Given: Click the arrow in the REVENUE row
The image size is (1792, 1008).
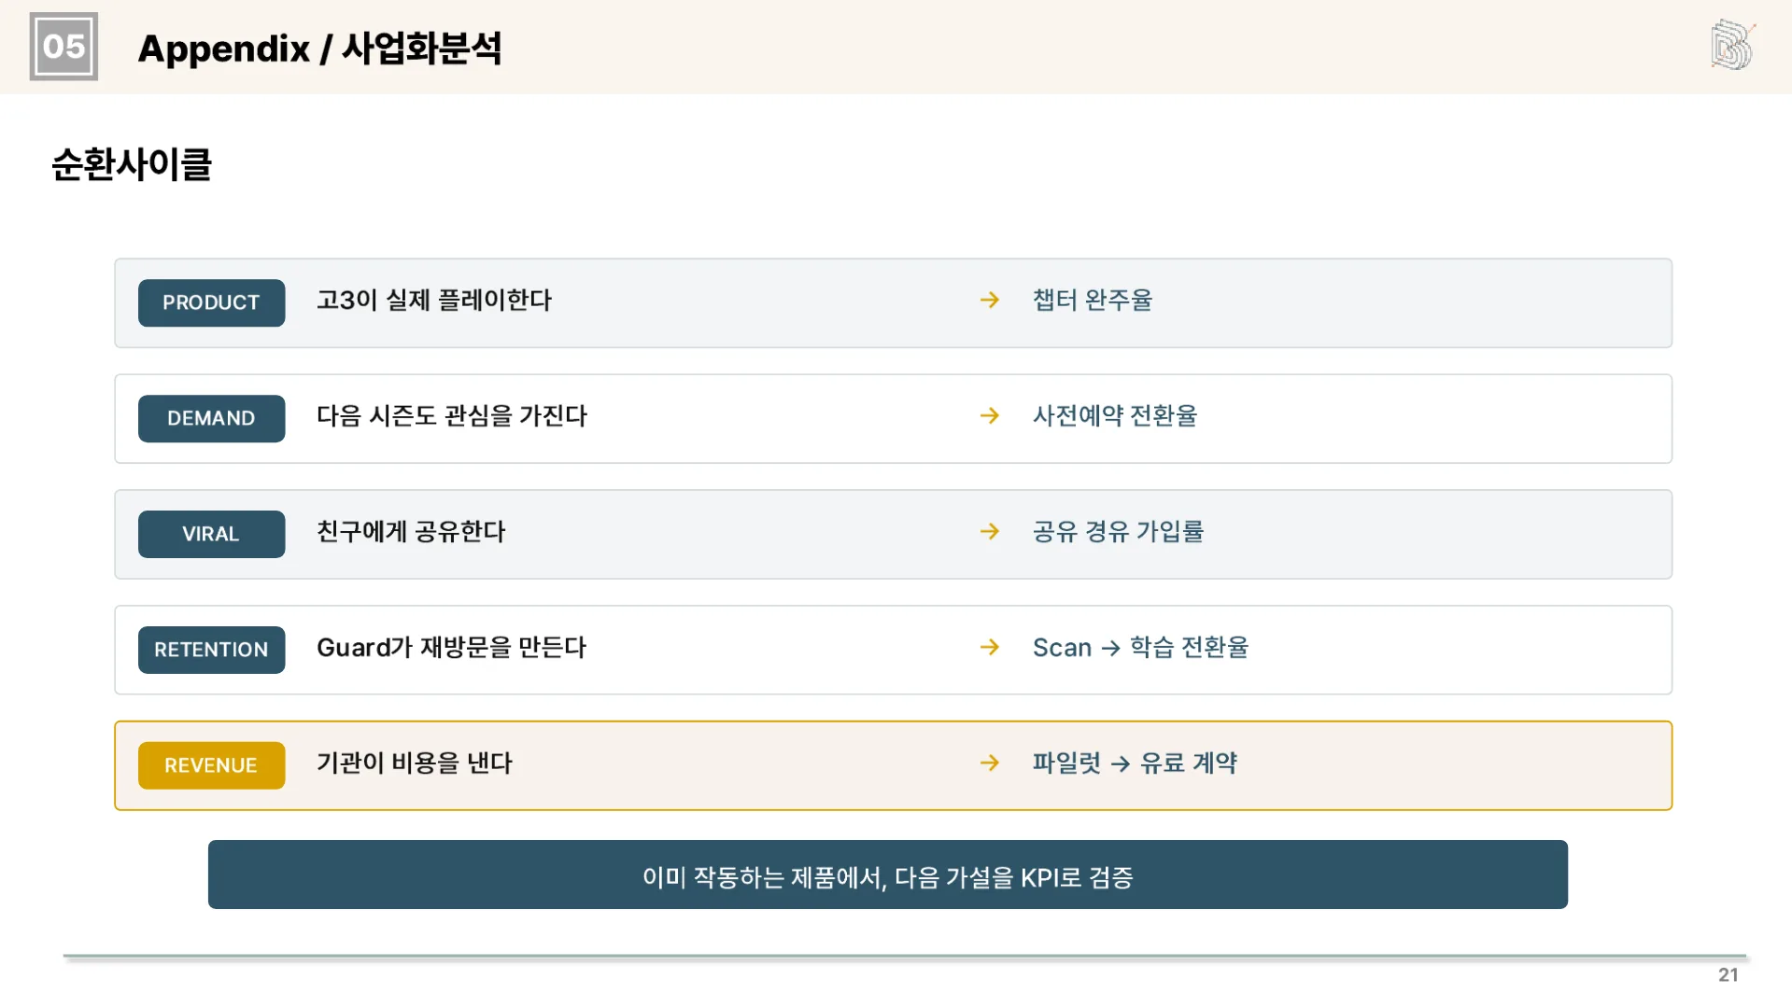Looking at the screenshot, I should pyautogui.click(x=990, y=763).
